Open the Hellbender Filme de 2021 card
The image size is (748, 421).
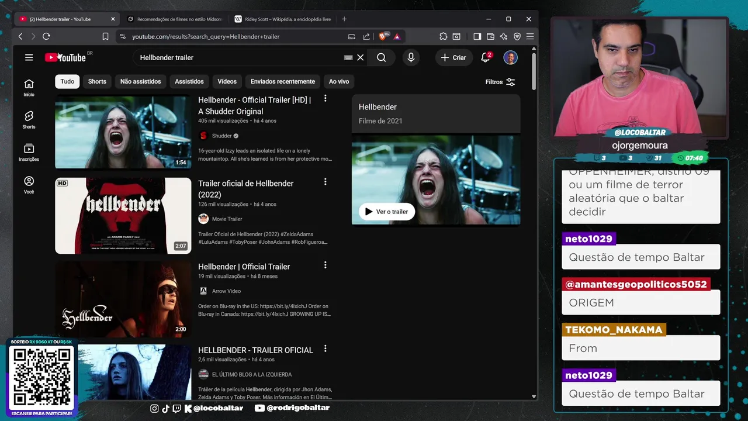tap(436, 113)
